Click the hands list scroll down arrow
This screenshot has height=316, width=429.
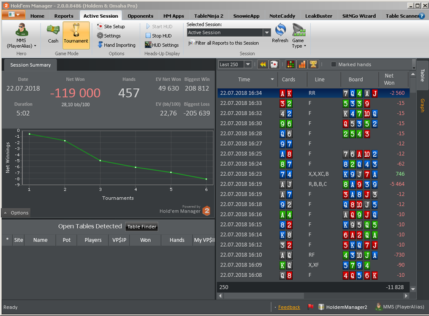413,288
